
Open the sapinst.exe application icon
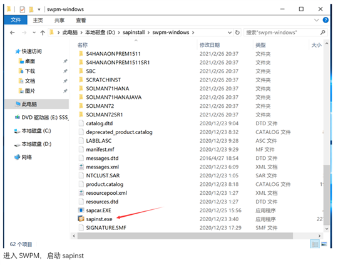[81, 219]
